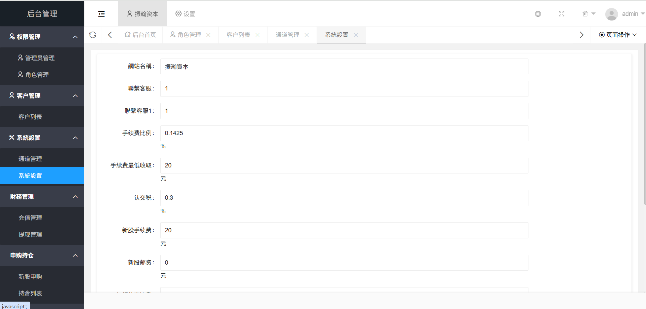The height and width of the screenshot is (309, 646).
Task: Click the refresh page icon
Action: [93, 35]
